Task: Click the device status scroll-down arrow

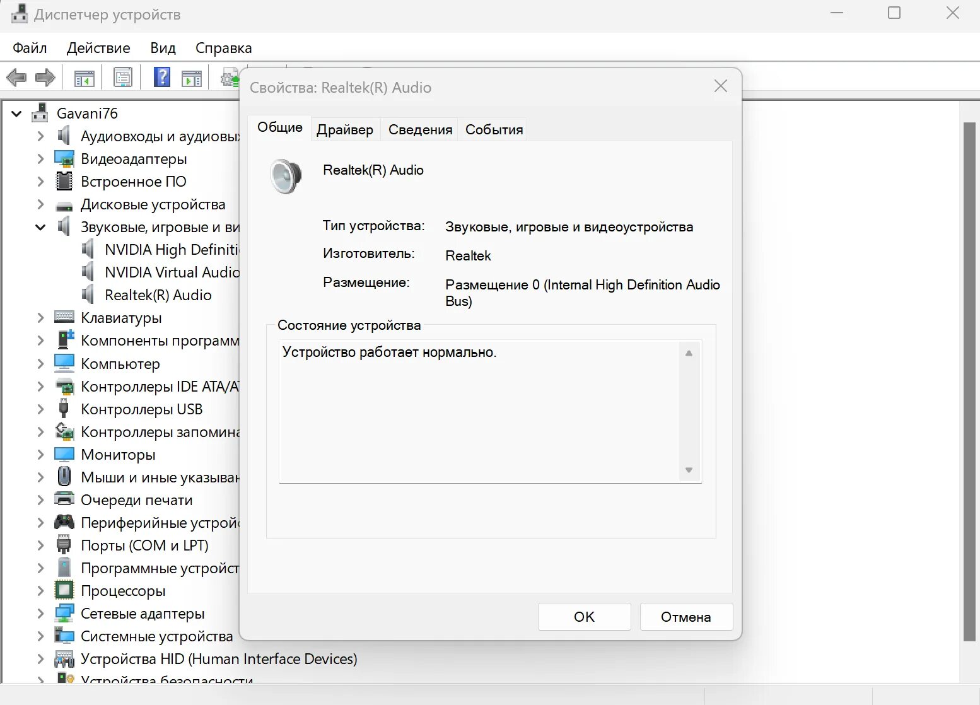Action: [689, 470]
